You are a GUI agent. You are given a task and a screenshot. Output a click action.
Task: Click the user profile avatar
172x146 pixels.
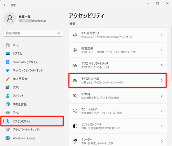pos(10,18)
